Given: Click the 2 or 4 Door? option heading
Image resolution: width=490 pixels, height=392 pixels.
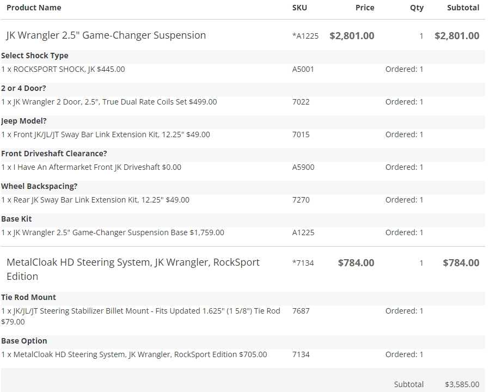Looking at the screenshot, I should click(23, 88).
